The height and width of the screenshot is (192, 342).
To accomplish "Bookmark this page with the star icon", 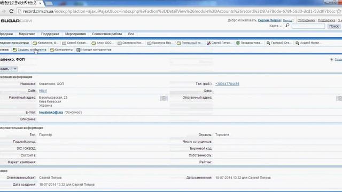I will tap(339, 11).
